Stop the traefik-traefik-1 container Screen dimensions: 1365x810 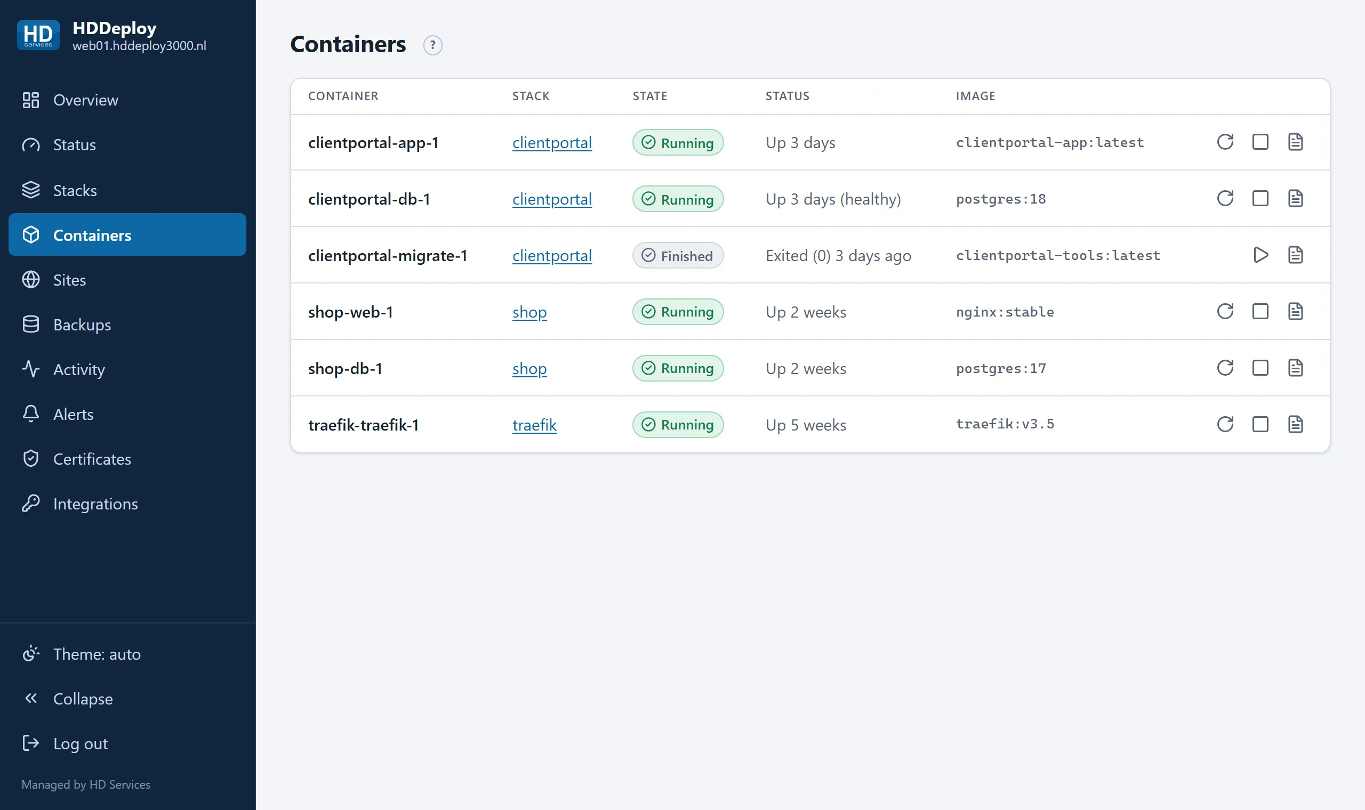click(x=1260, y=424)
